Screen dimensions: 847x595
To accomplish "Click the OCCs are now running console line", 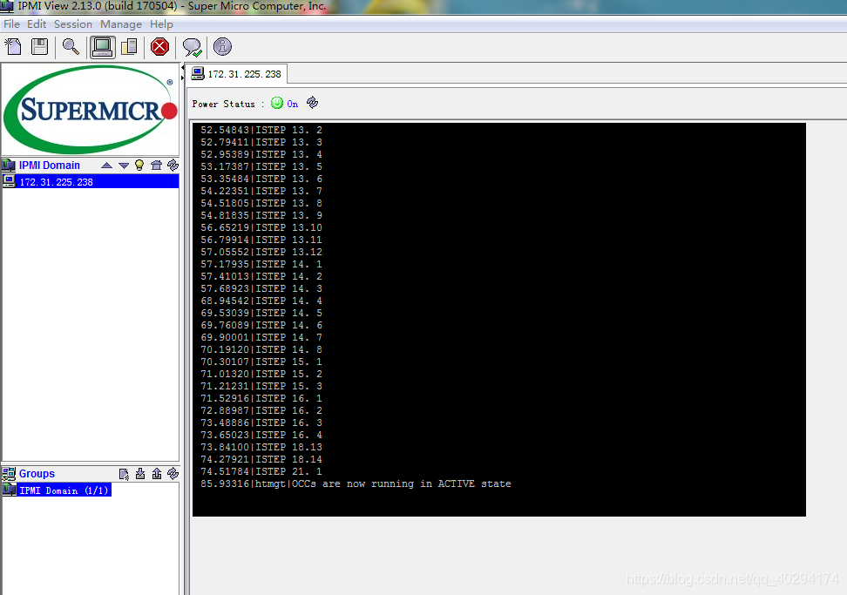I will point(356,483).
